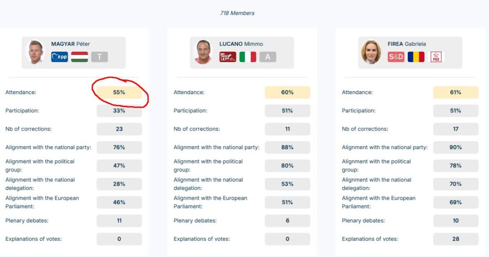Click Magyar's 23 corrections value
The height and width of the screenshot is (257, 489).
pos(119,129)
